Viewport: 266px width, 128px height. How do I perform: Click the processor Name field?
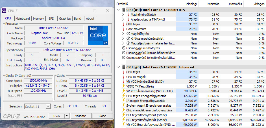click(54, 28)
